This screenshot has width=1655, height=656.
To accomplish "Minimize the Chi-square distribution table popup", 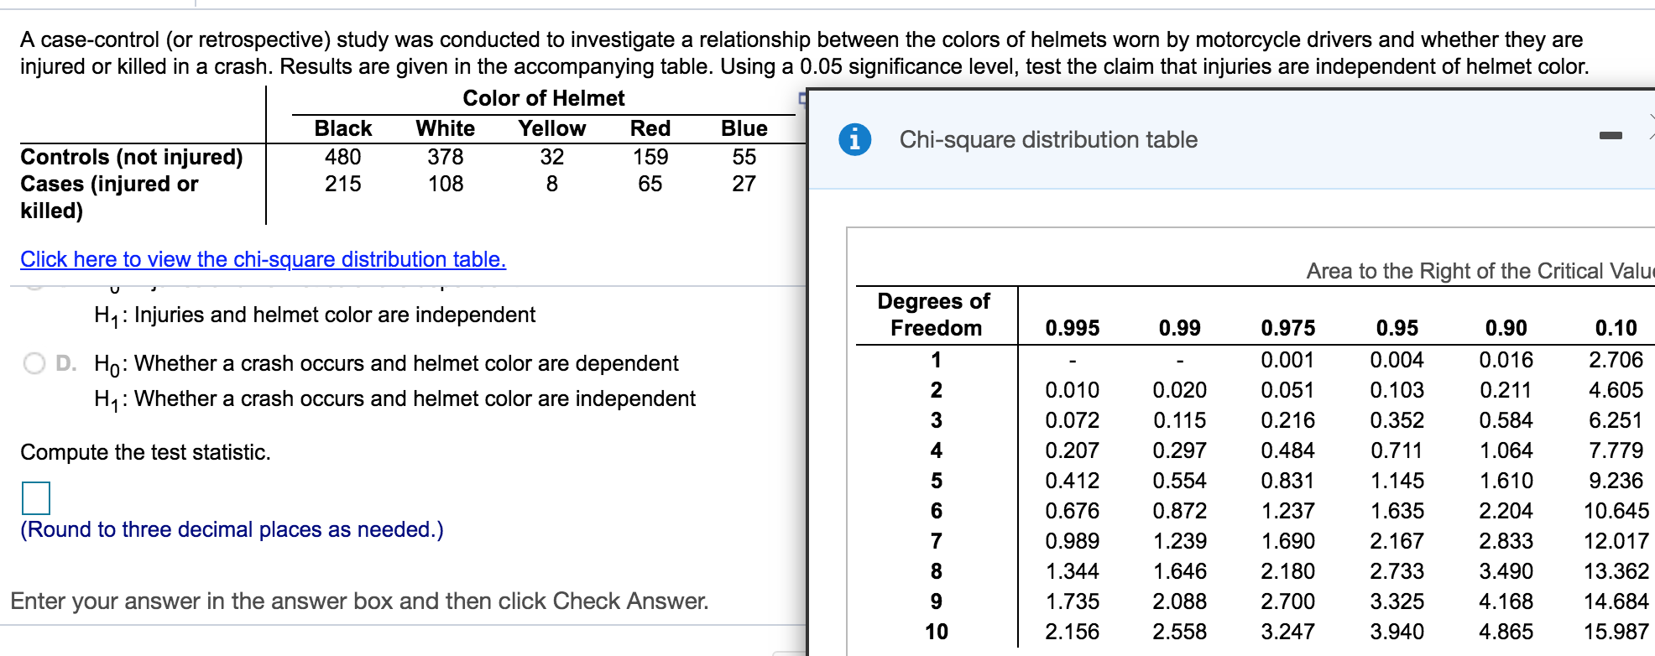I will click(1611, 135).
